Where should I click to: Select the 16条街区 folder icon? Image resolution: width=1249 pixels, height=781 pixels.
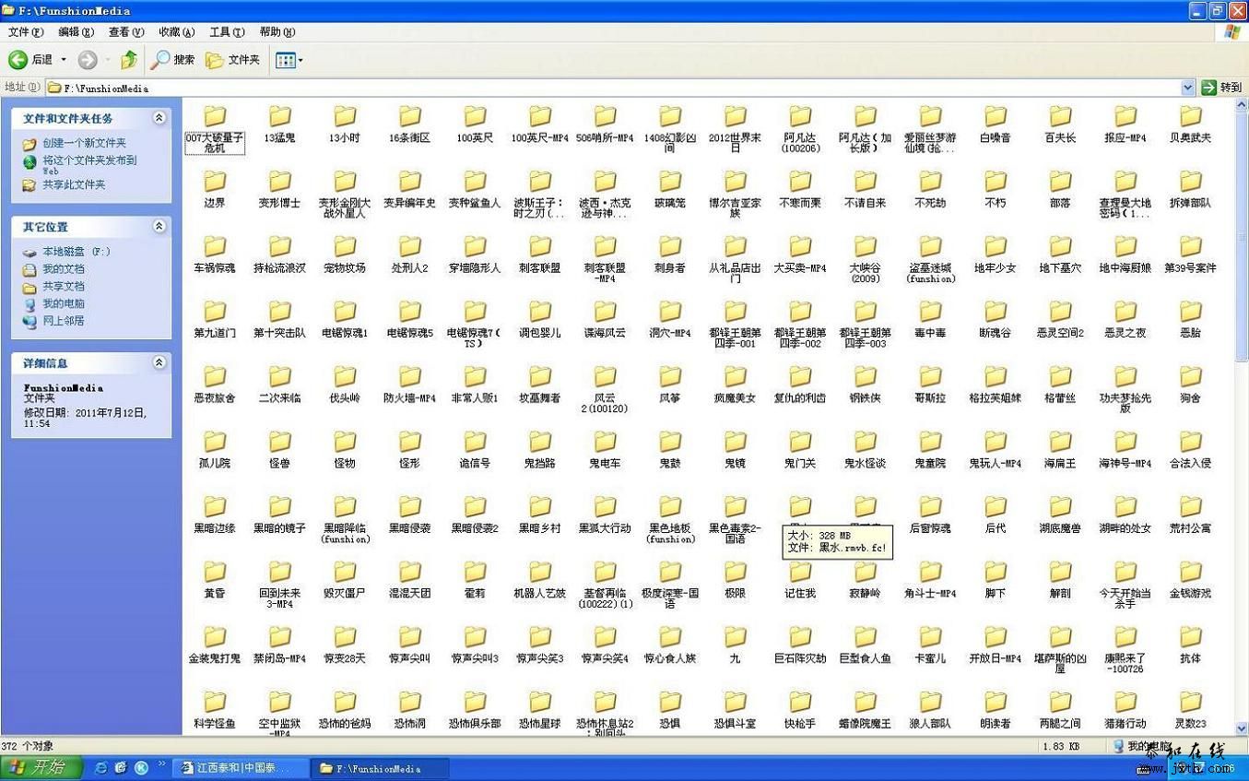point(409,116)
